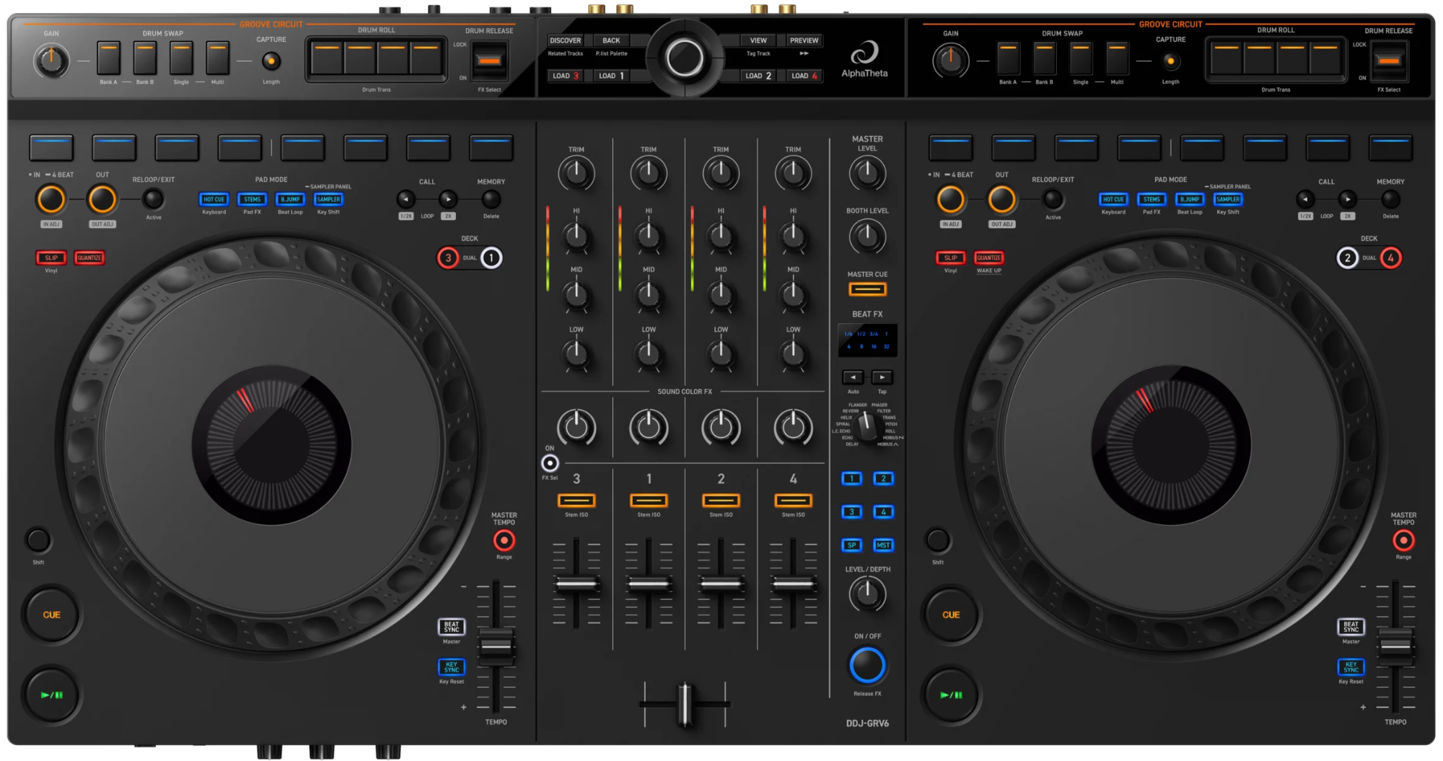Click the 1/2X loop halve arrow on right deck
The image size is (1443, 761).
(1305, 199)
